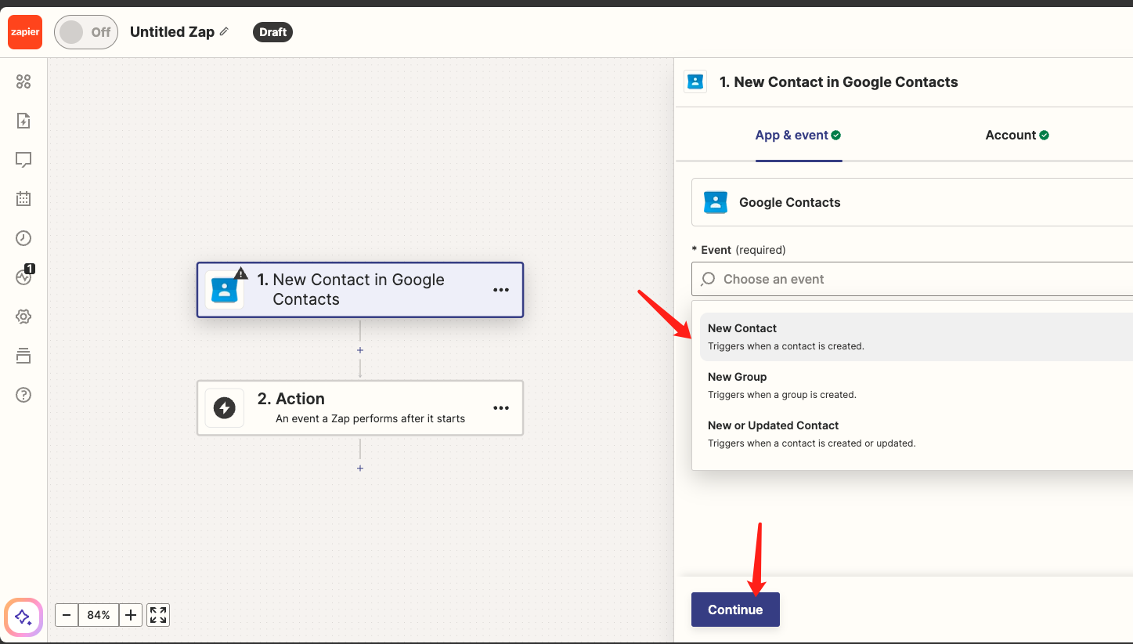Click the Draft status badge
The image size is (1133, 644).
(x=272, y=32)
